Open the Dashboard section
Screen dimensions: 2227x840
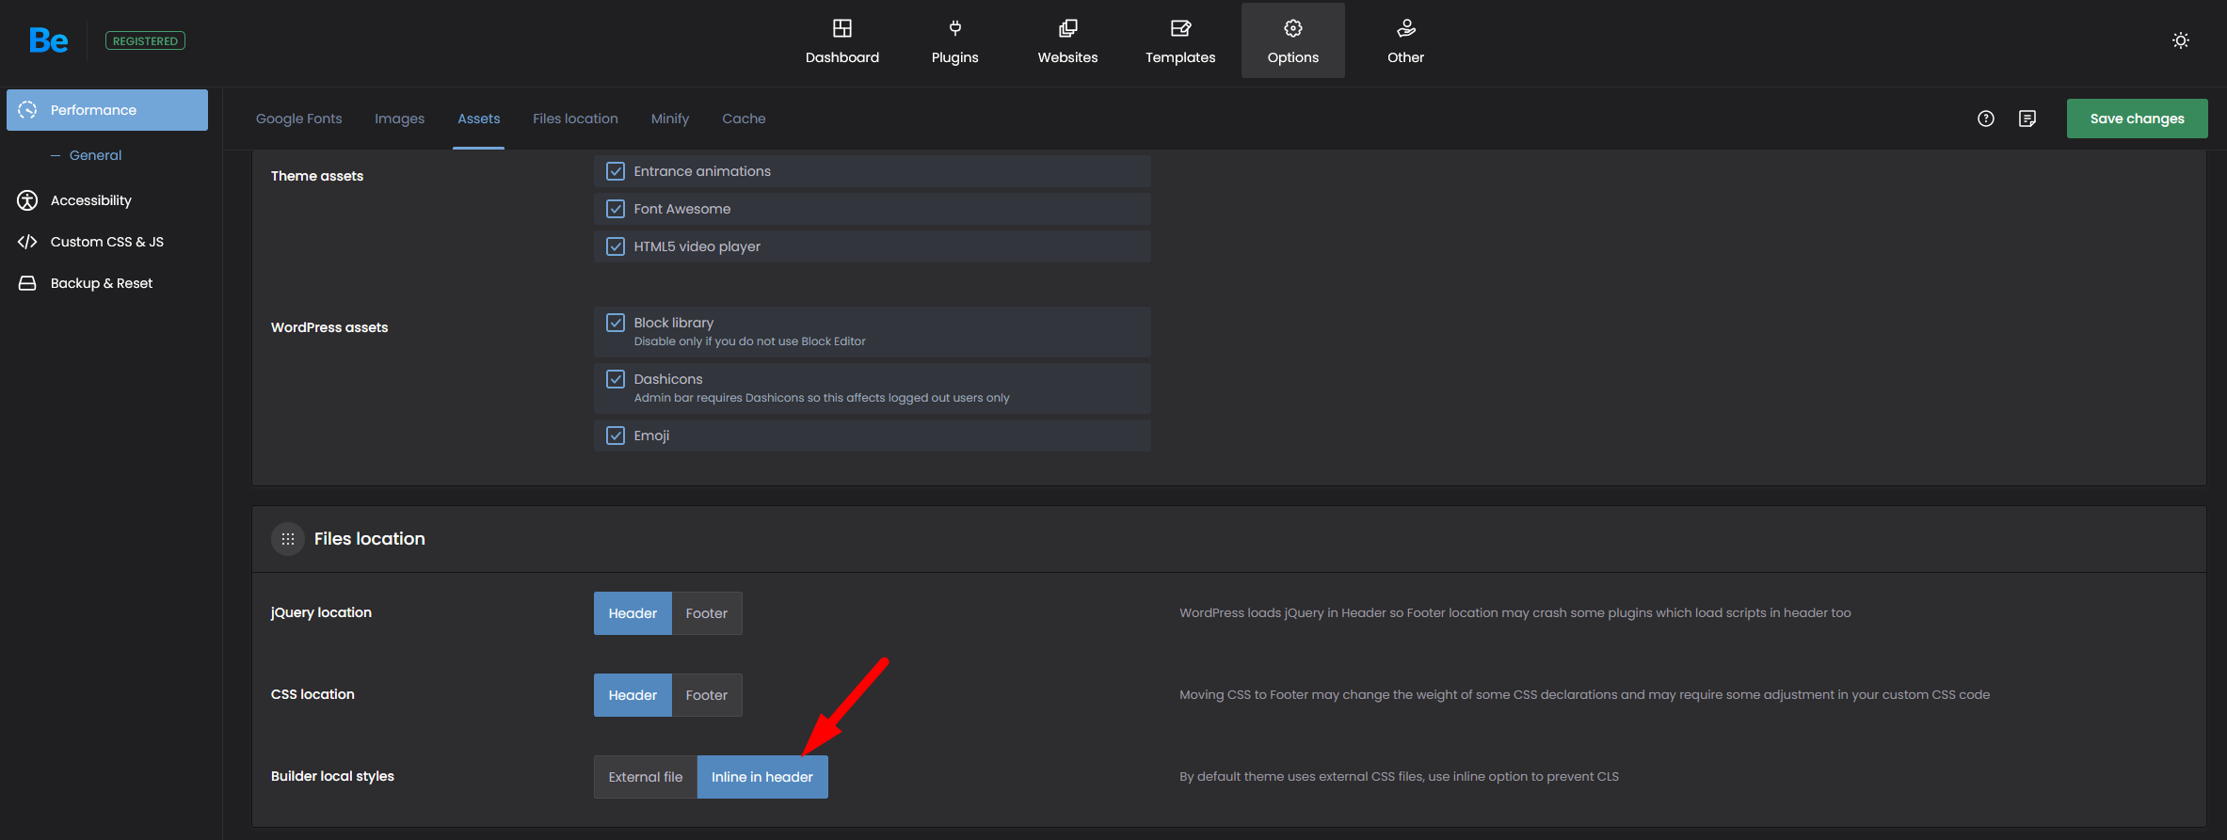click(x=841, y=41)
